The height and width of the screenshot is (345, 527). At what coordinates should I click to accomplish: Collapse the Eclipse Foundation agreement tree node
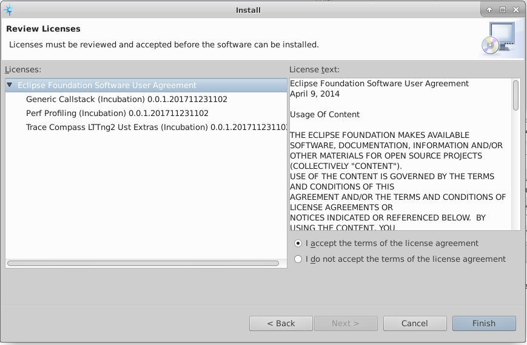10,86
